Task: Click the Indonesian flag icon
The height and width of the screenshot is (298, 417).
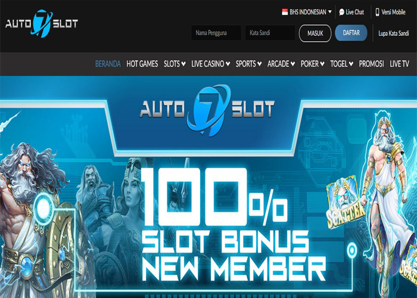Action: [285, 12]
